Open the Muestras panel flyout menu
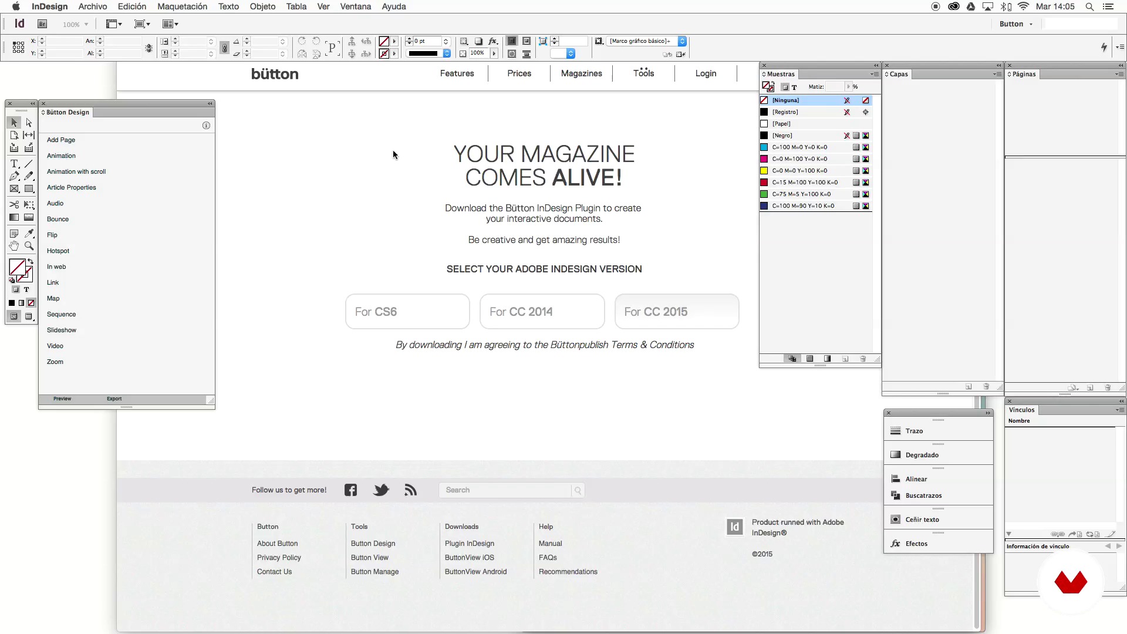 pyautogui.click(x=875, y=74)
